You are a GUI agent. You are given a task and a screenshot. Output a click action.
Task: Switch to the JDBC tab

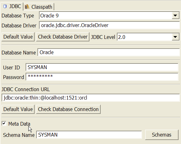tap(12, 7)
